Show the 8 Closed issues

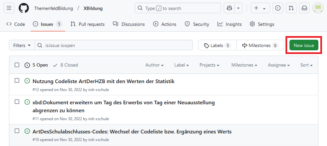65,65
